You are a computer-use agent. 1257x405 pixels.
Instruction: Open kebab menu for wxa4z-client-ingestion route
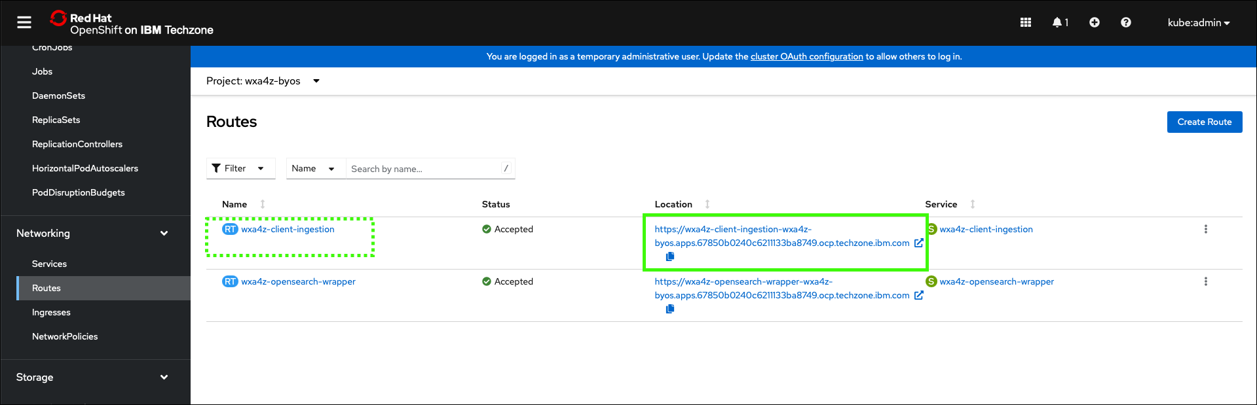coord(1205,230)
